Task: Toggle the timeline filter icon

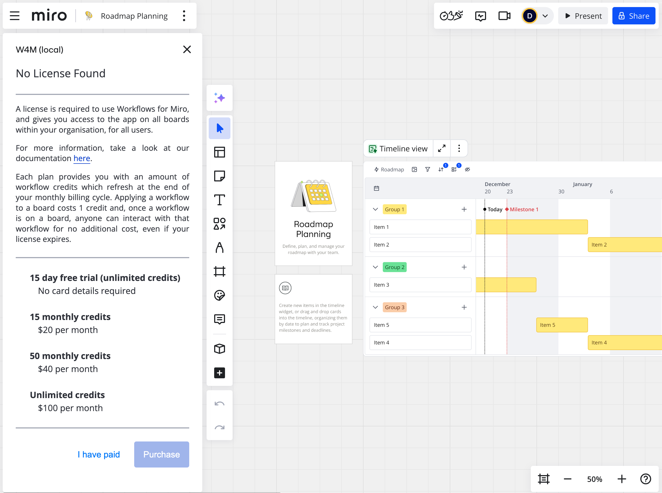Action: [428, 169]
